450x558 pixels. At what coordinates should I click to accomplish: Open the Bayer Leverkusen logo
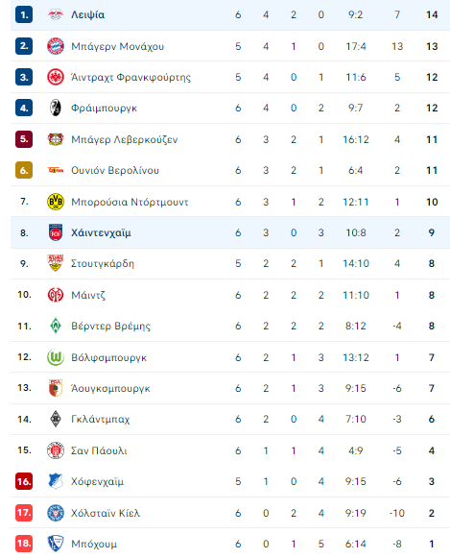(56, 139)
